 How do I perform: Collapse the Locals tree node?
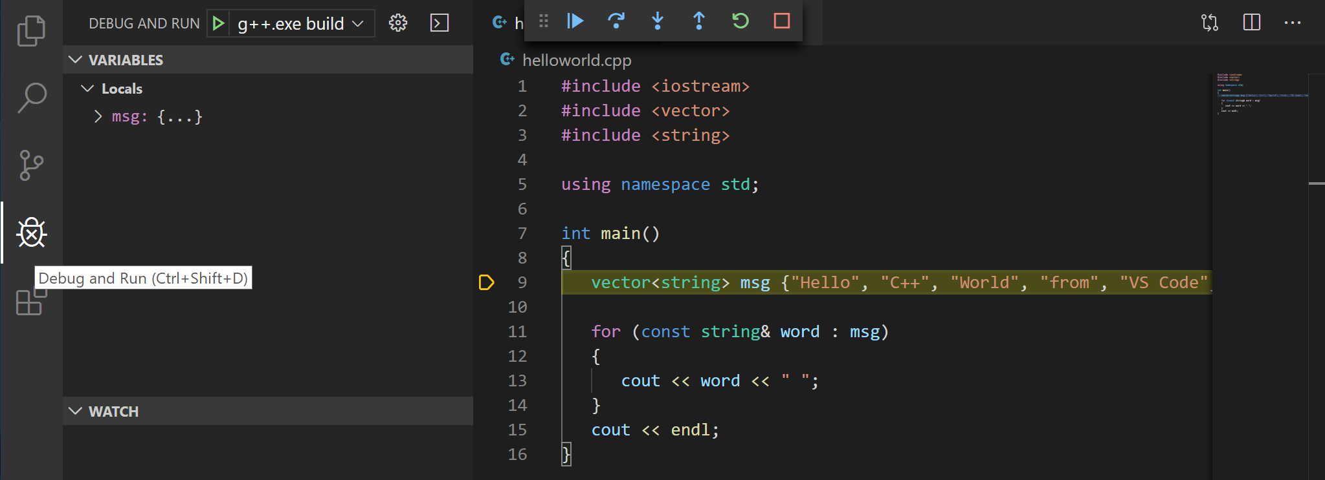point(87,89)
